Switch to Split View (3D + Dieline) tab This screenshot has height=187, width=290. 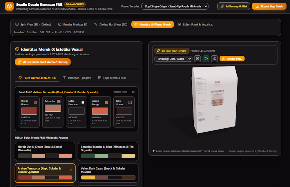coord(33,24)
